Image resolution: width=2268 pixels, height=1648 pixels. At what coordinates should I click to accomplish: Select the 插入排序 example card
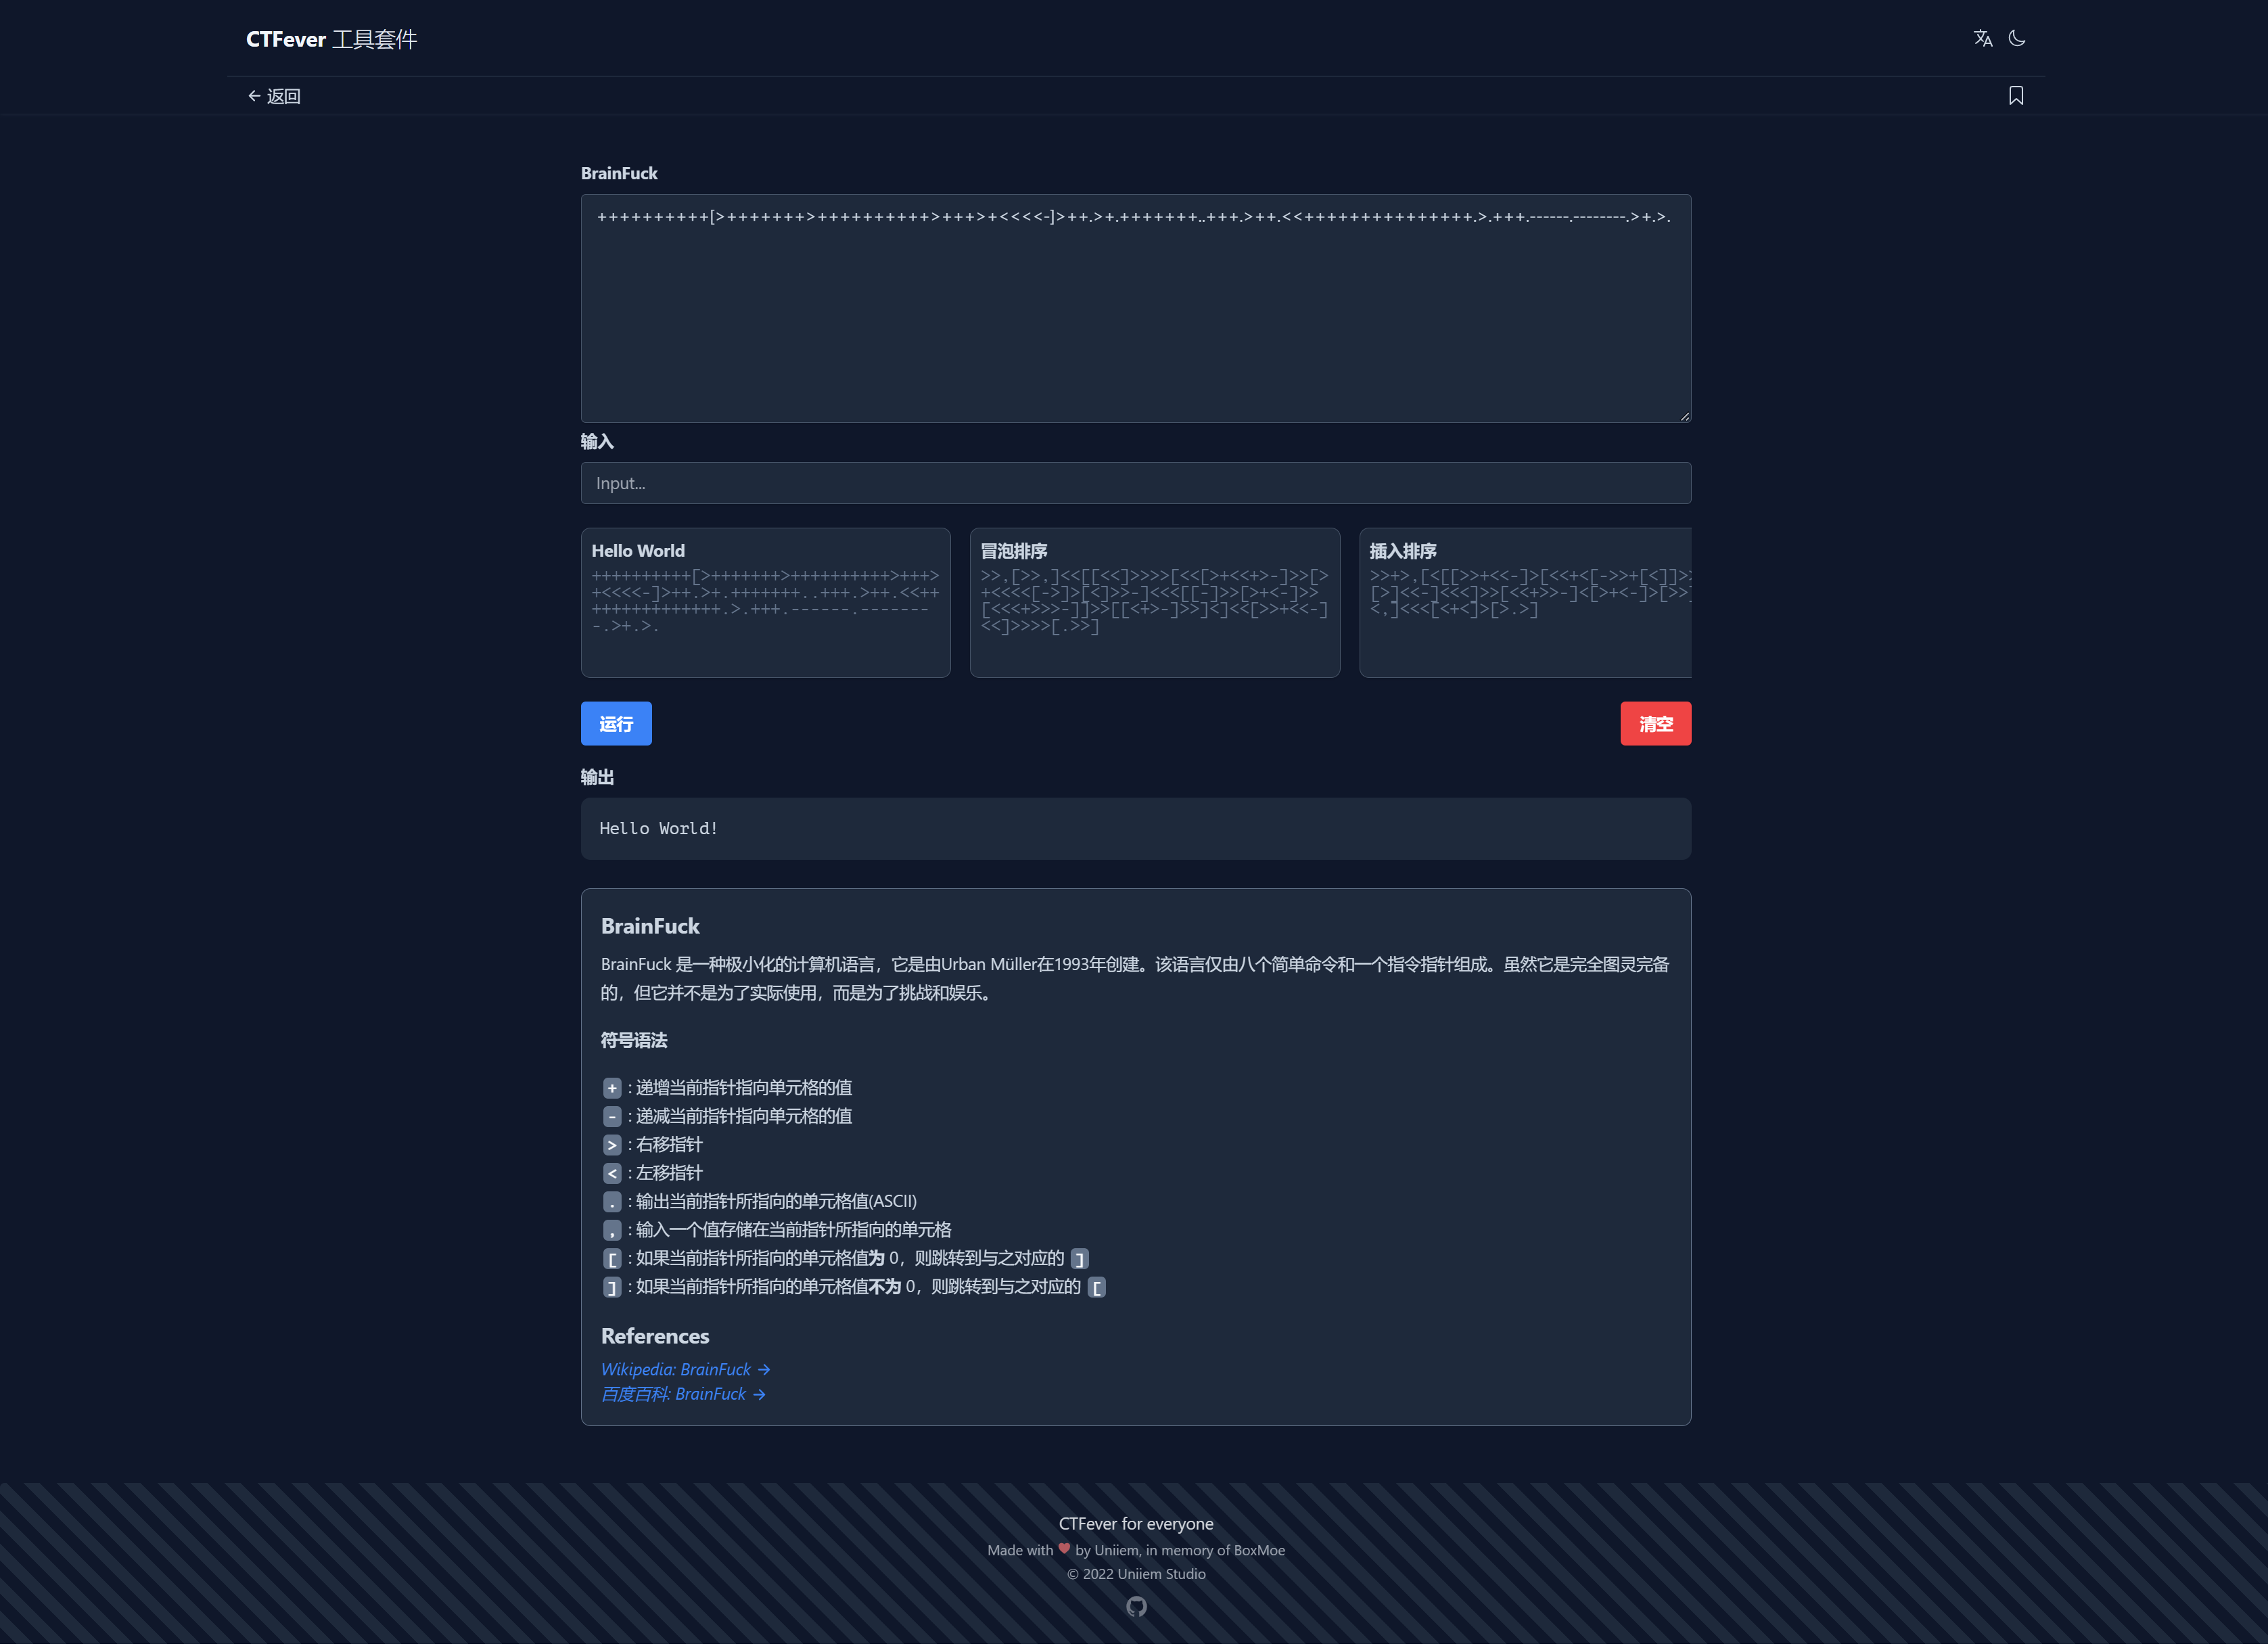coord(1524,603)
